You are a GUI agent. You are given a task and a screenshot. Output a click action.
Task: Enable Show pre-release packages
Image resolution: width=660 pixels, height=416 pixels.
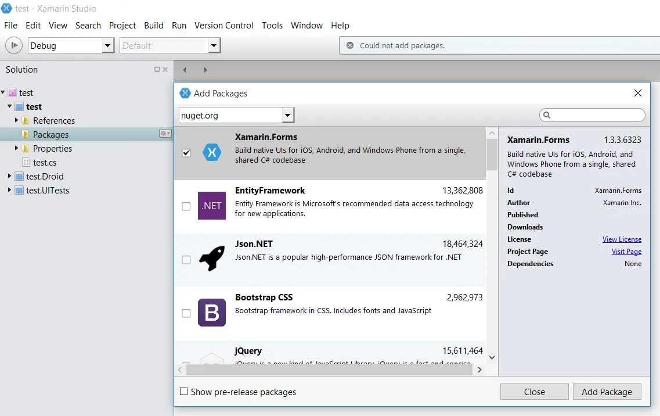click(x=183, y=392)
